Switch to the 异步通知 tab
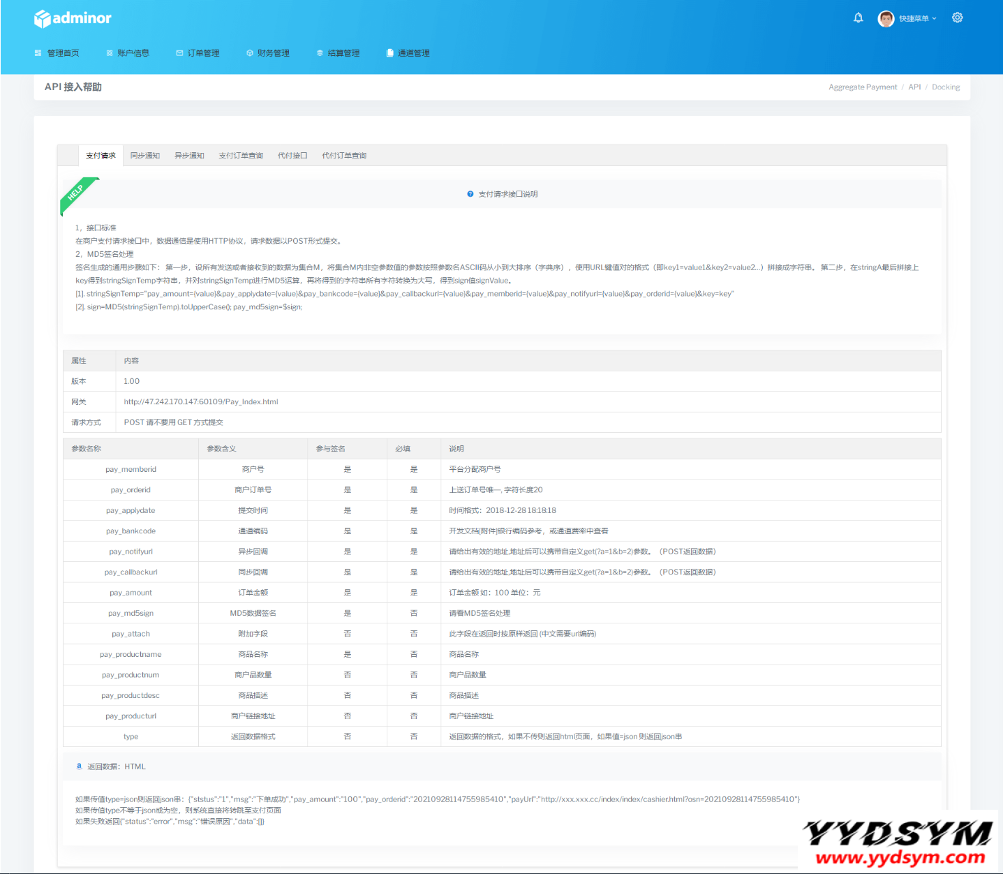This screenshot has height=874, width=1003. coord(189,156)
